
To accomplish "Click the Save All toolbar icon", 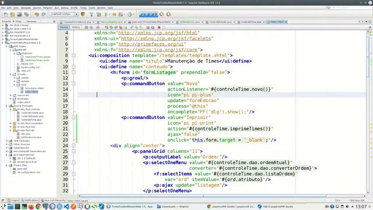I will [x=26, y=15].
